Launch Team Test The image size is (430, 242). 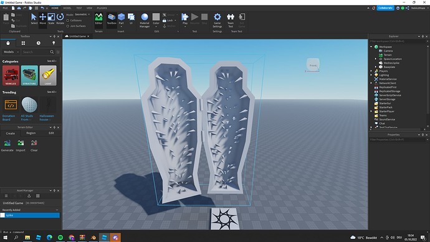(x=231, y=21)
